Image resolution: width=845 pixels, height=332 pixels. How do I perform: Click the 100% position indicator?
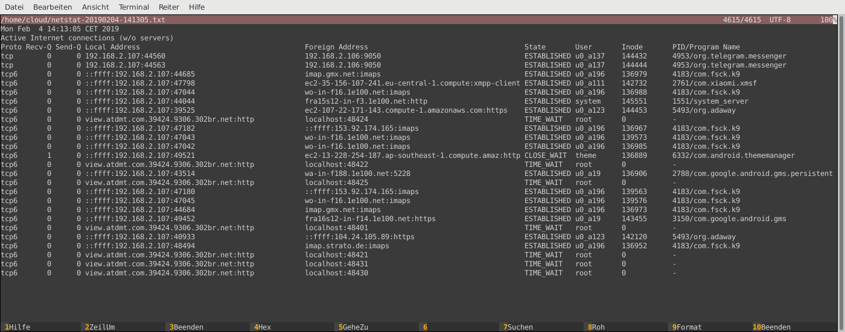(x=829, y=20)
